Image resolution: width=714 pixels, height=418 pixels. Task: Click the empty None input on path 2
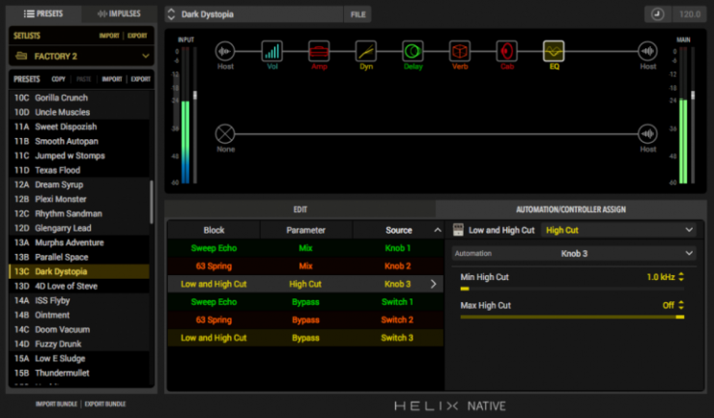point(225,133)
